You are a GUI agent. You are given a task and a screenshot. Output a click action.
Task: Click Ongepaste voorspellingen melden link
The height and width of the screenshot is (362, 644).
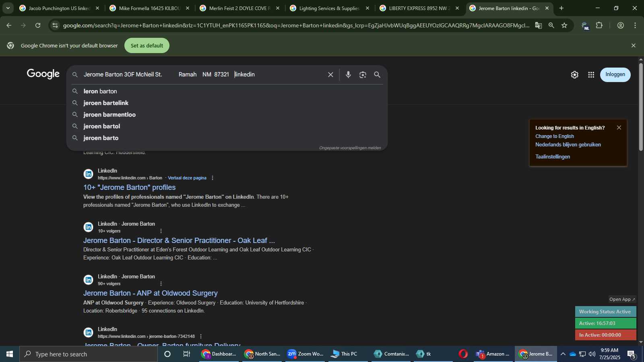point(350,148)
